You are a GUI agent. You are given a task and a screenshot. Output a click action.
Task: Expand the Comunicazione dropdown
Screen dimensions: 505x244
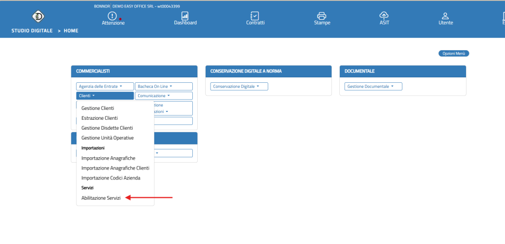coord(164,96)
